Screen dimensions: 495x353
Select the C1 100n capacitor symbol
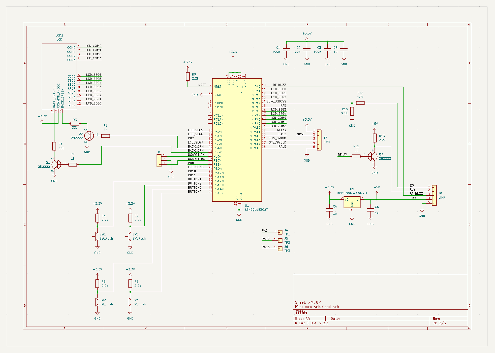click(286, 50)
